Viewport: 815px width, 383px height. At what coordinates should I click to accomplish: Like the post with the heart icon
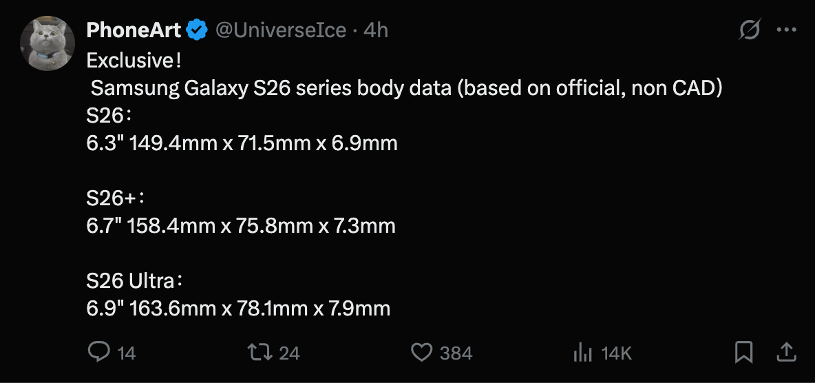pos(421,352)
